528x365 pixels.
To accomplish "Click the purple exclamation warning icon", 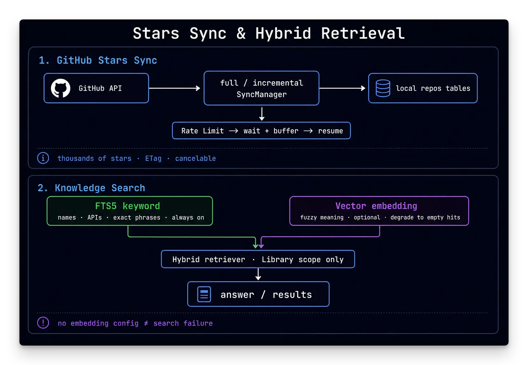I will point(43,323).
